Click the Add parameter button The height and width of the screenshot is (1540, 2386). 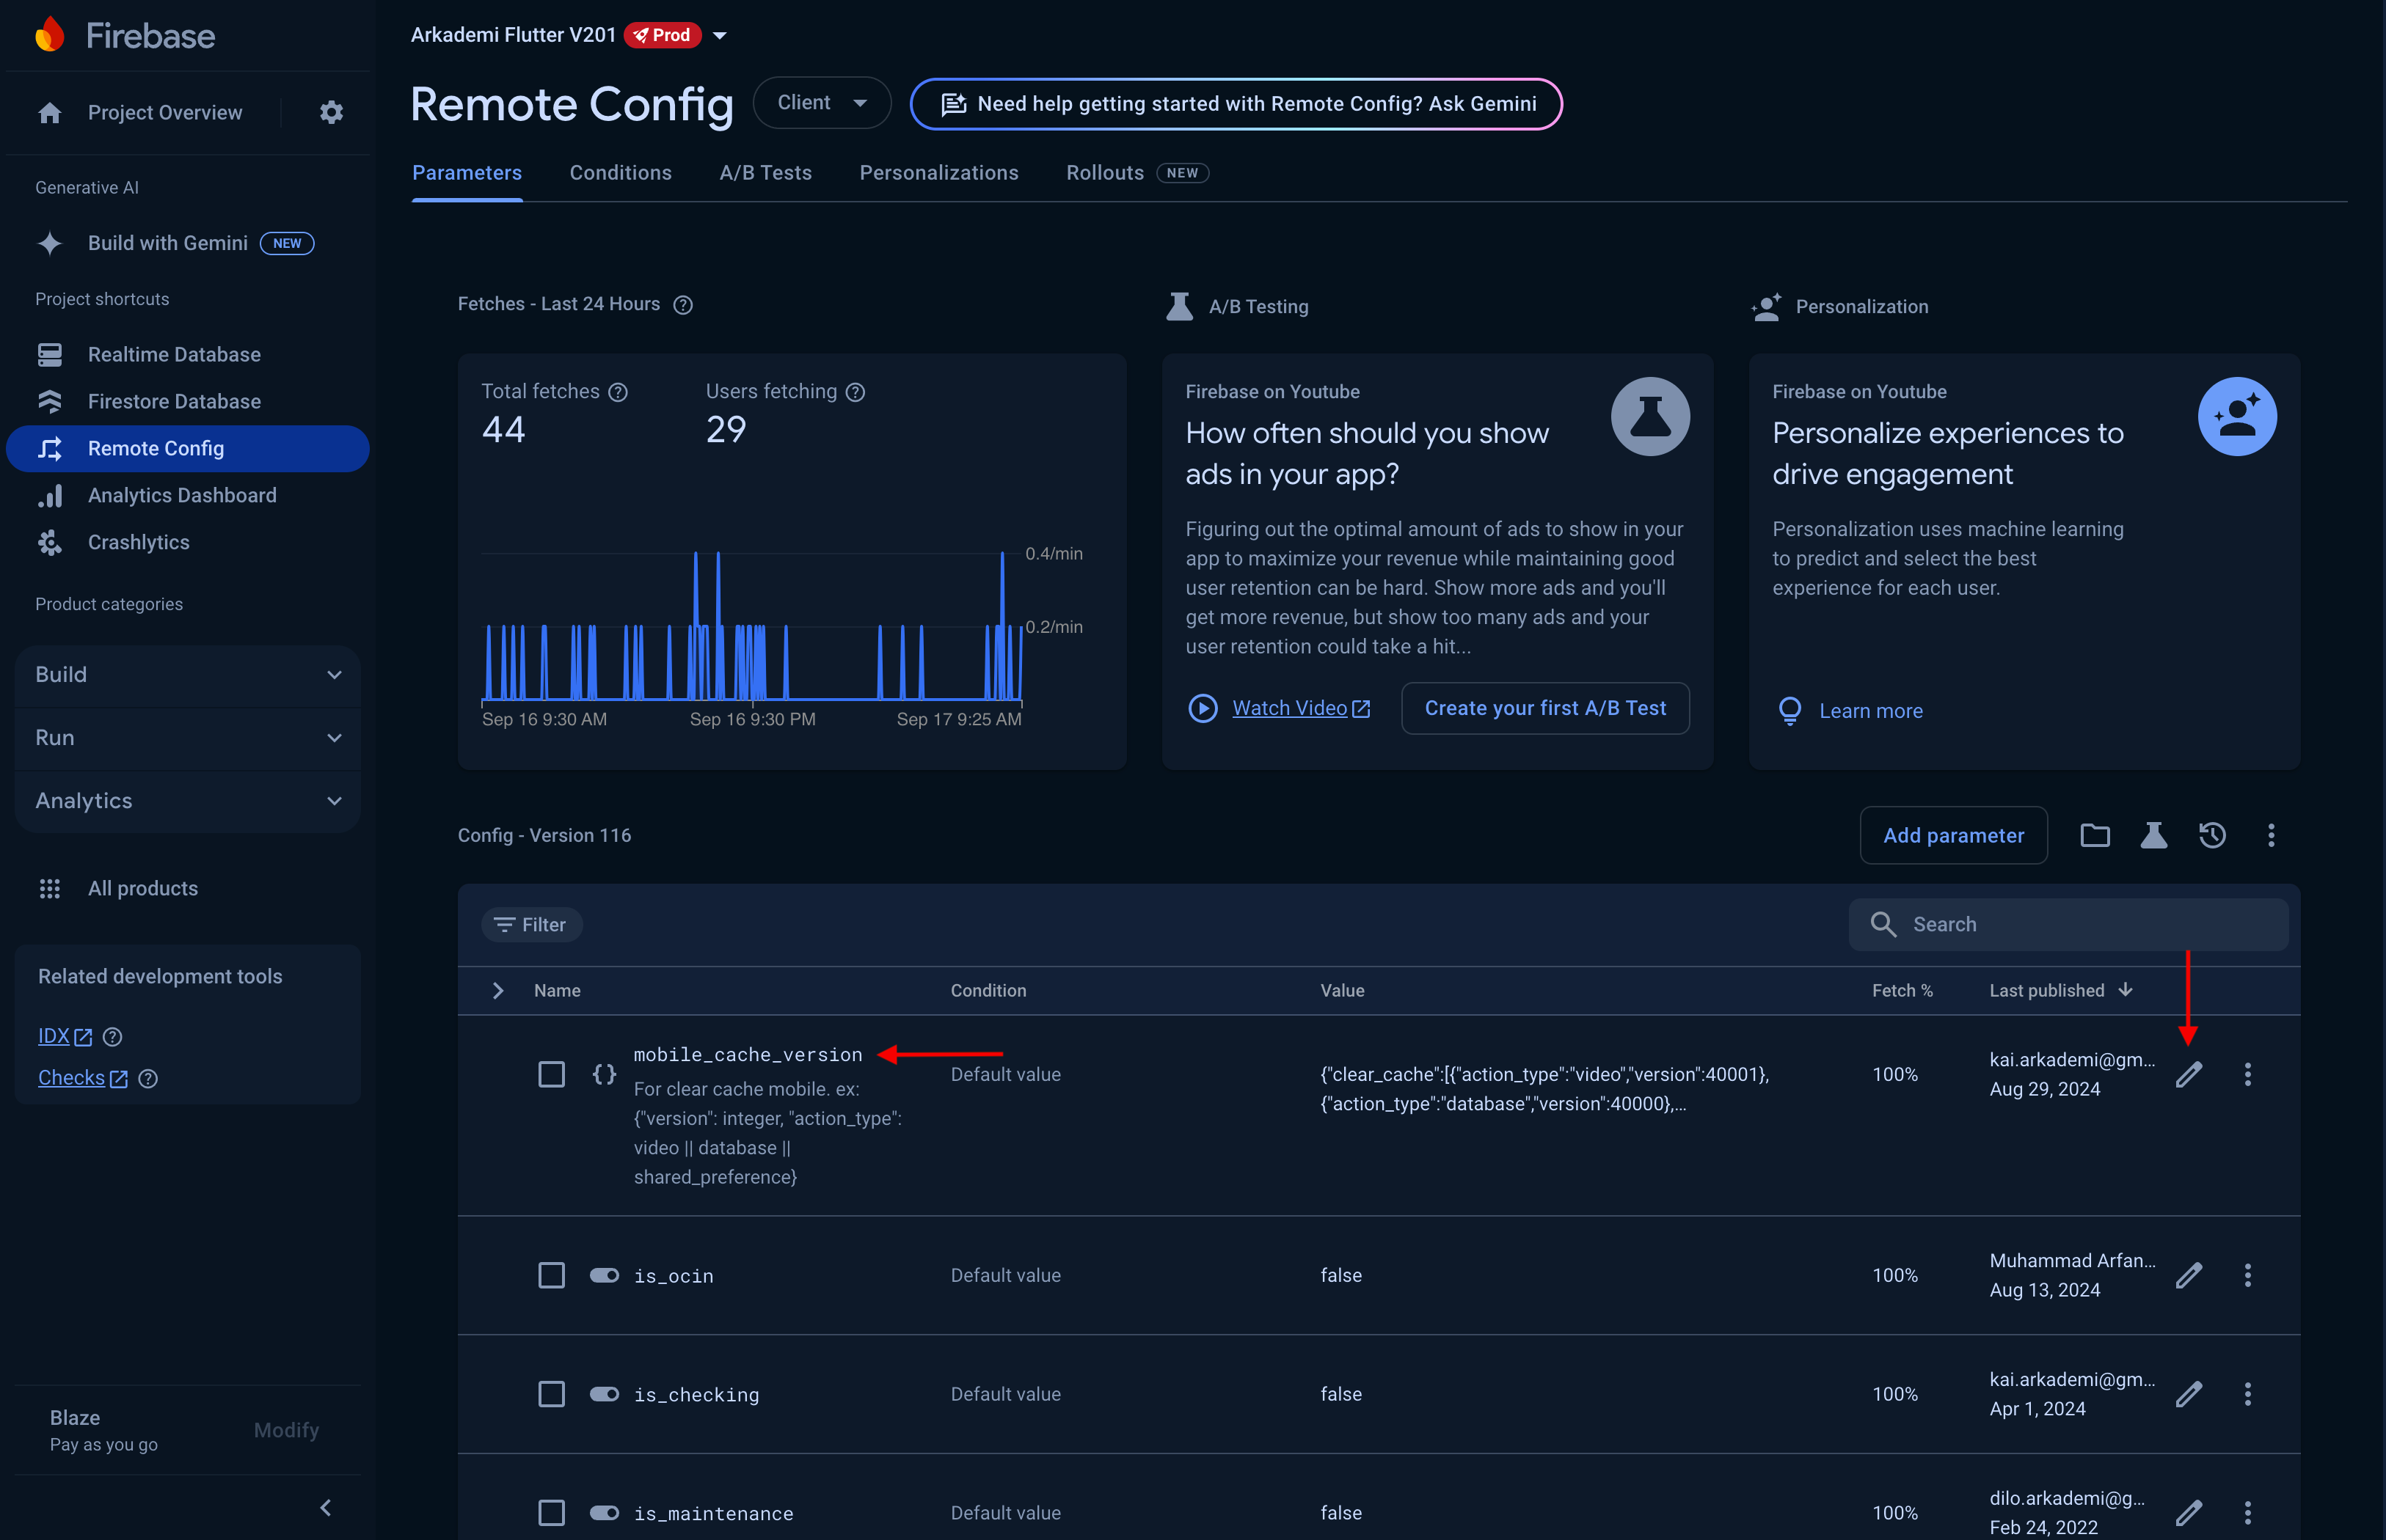pos(1953,835)
